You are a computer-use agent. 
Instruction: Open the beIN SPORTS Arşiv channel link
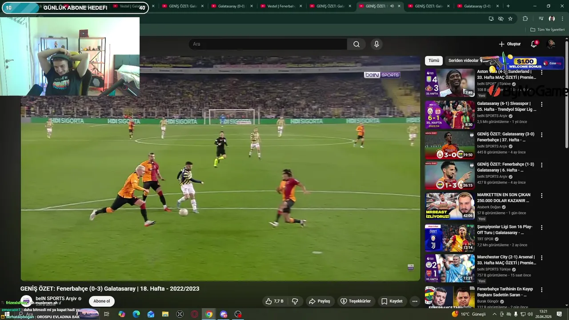[x=56, y=299]
